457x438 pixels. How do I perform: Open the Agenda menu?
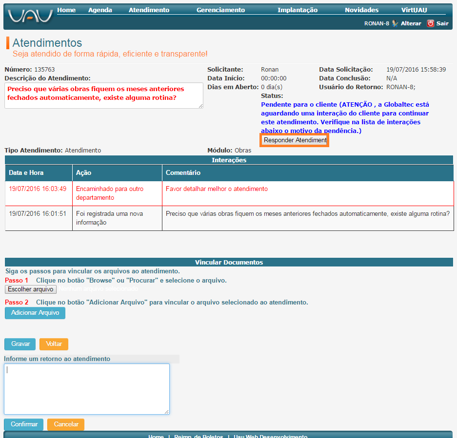[100, 10]
